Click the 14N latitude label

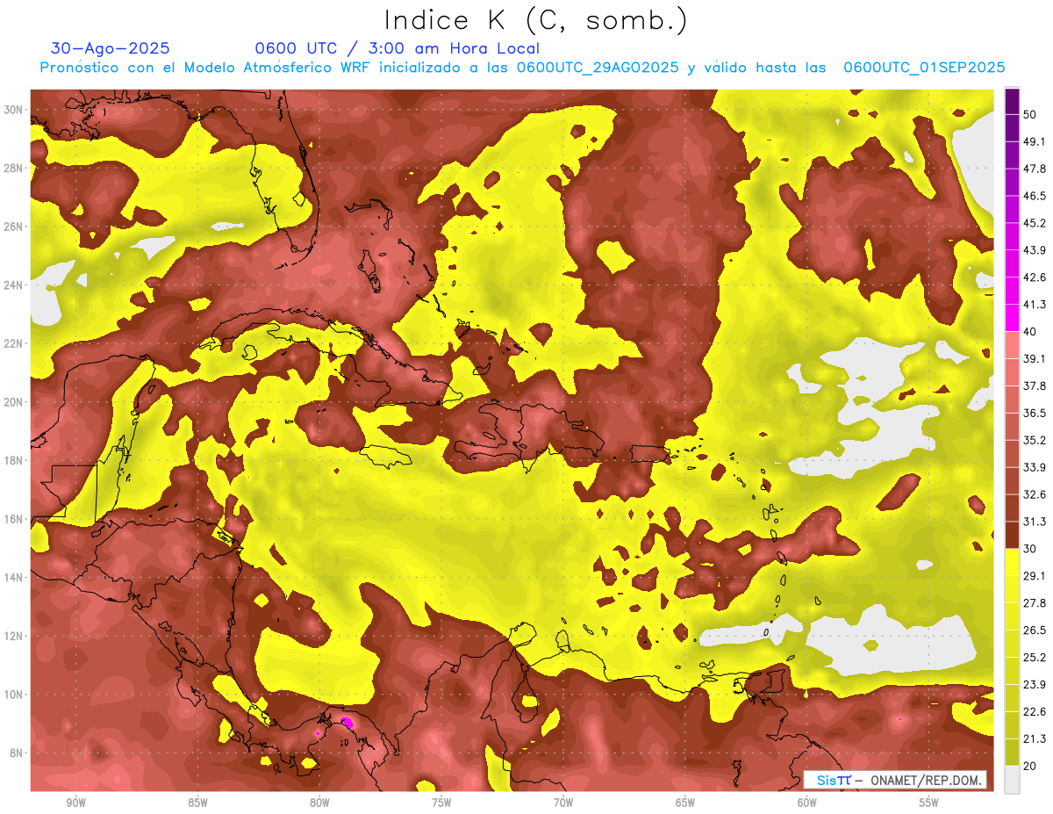15,578
